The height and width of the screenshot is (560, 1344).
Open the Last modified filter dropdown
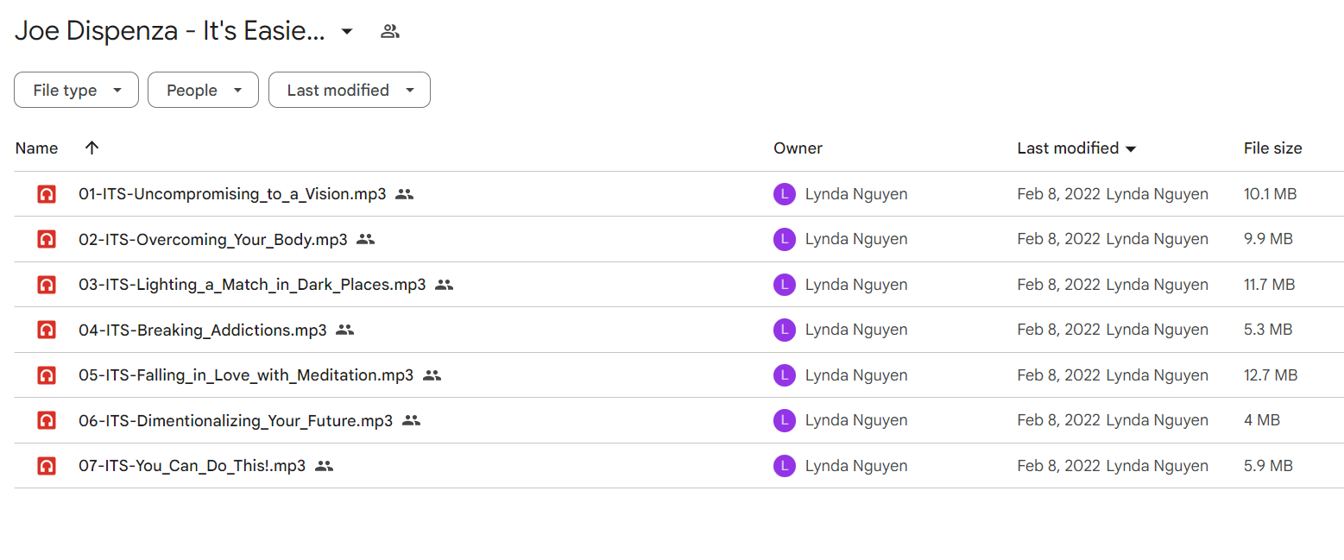click(x=350, y=90)
